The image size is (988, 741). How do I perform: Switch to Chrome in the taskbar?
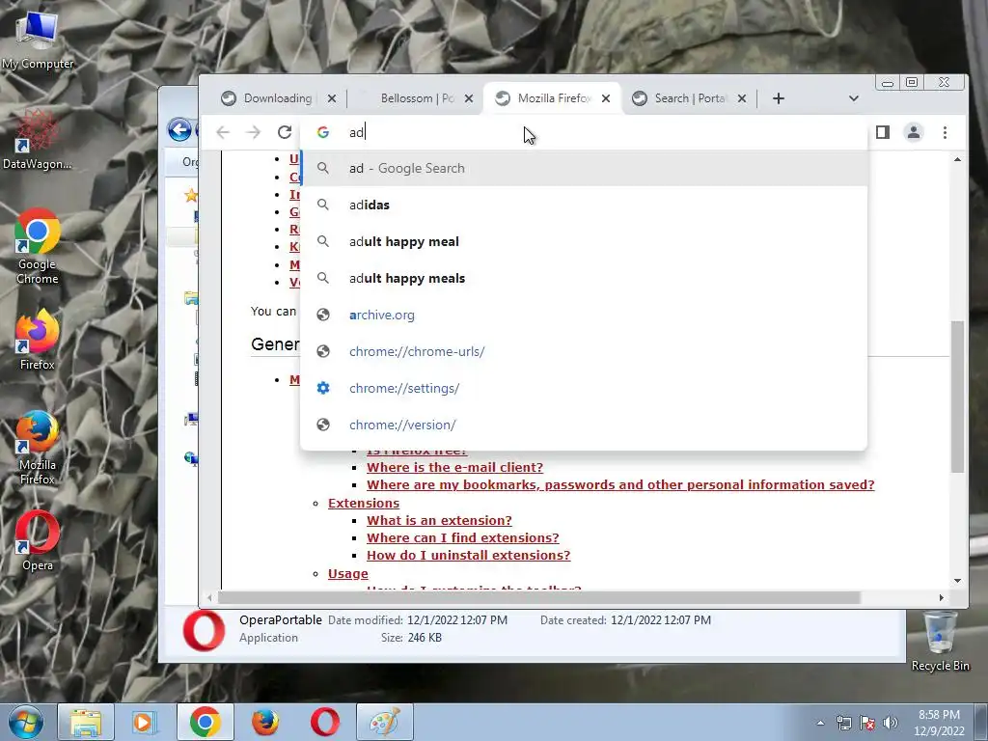point(205,722)
